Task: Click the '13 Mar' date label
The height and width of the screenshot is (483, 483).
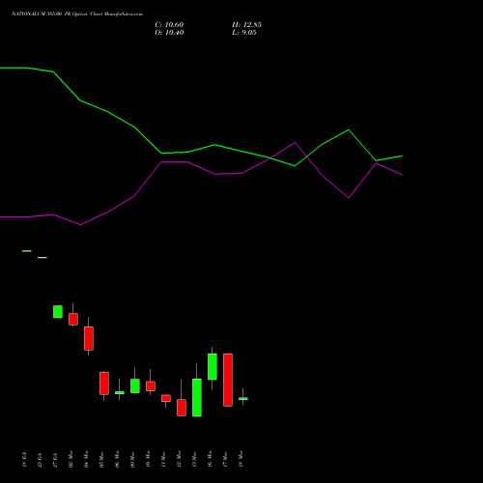Action: pyautogui.click(x=194, y=459)
